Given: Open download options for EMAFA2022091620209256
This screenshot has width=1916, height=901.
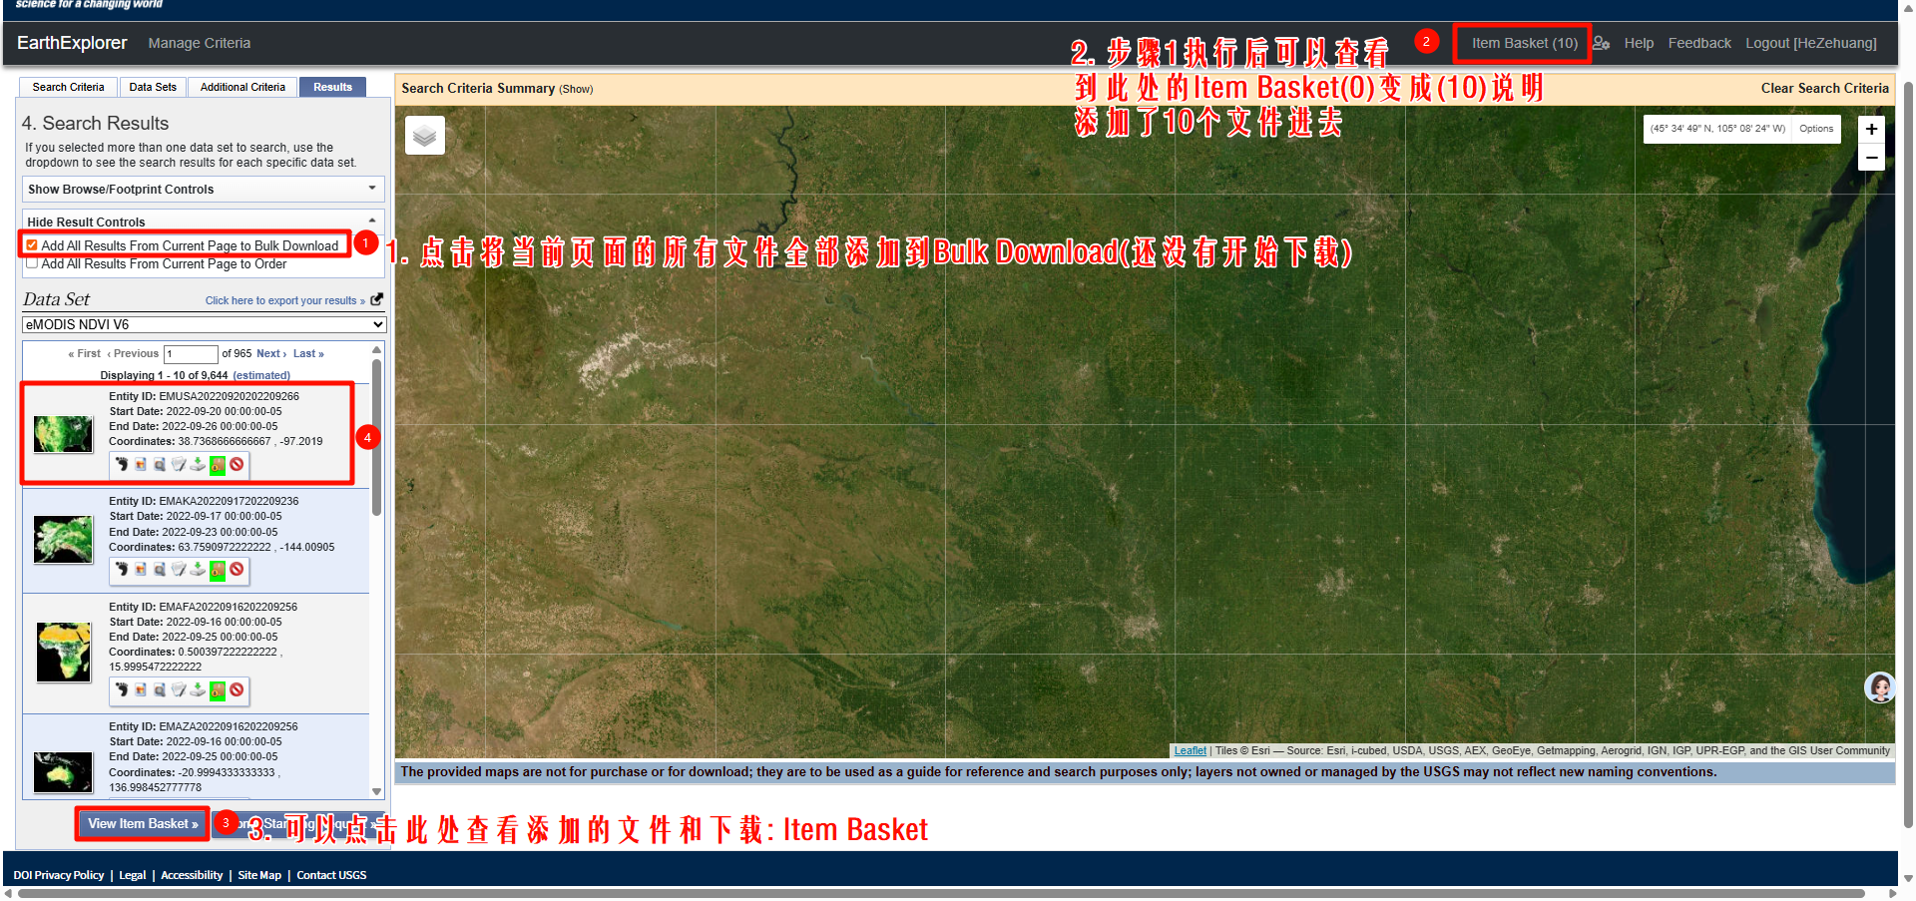Looking at the screenshot, I should click(x=198, y=689).
